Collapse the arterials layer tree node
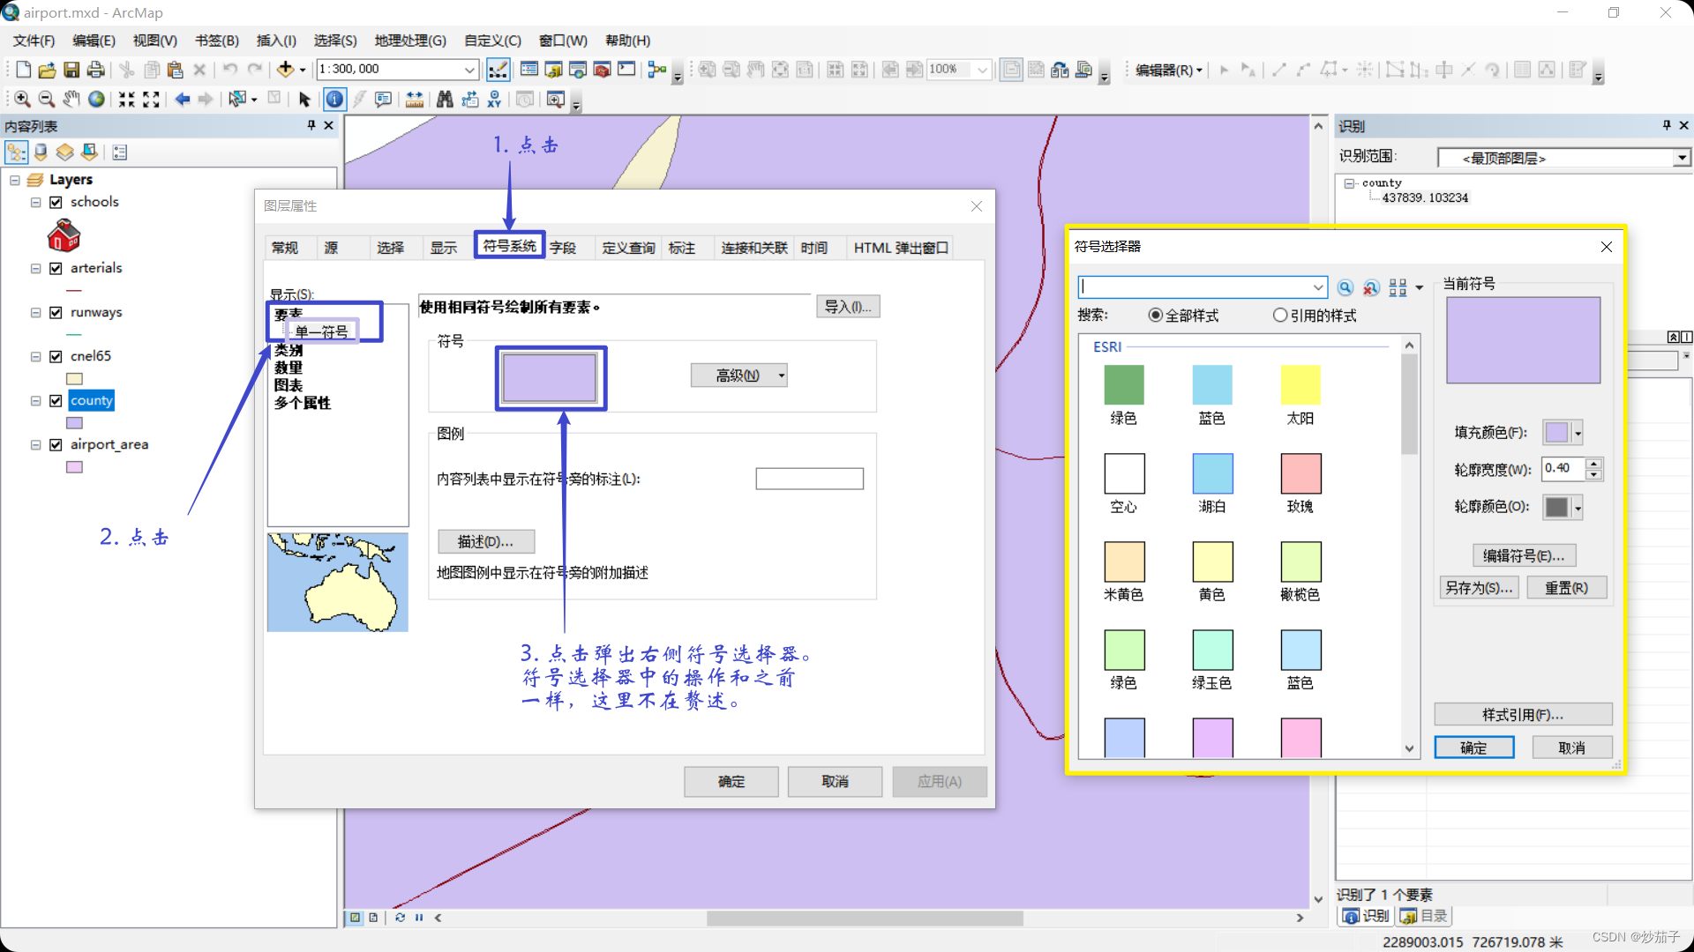The height and width of the screenshot is (952, 1694). [x=36, y=268]
